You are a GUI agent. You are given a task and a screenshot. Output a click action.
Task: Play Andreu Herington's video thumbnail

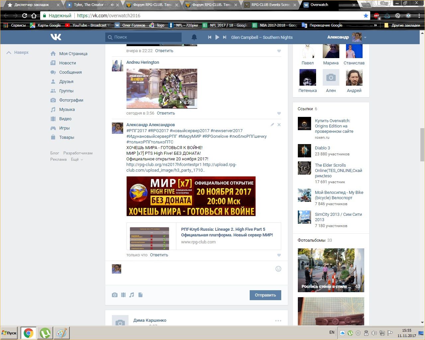(x=162, y=88)
